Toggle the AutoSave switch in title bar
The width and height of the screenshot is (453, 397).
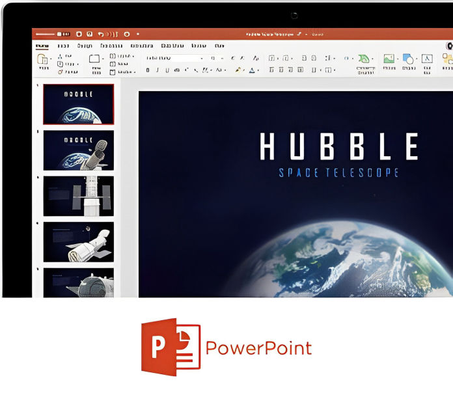[63, 34]
